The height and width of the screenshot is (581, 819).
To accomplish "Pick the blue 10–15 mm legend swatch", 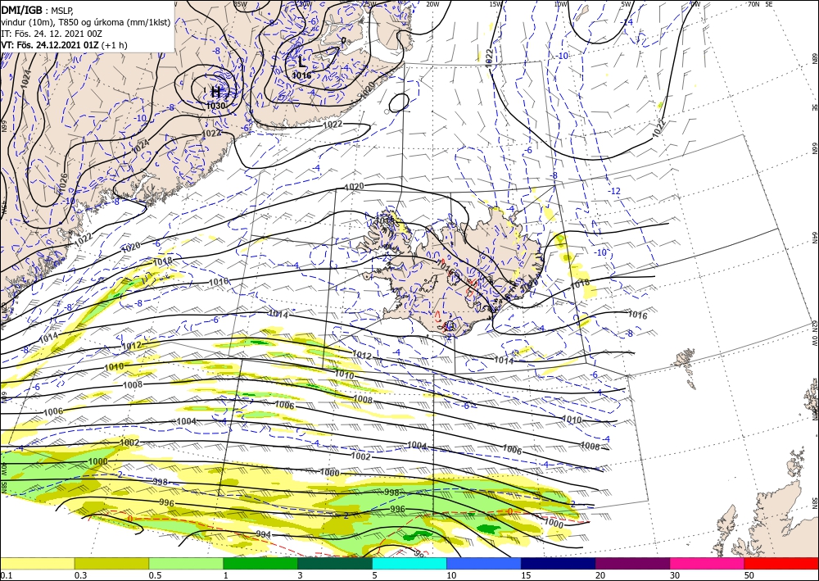I will 484,563.
